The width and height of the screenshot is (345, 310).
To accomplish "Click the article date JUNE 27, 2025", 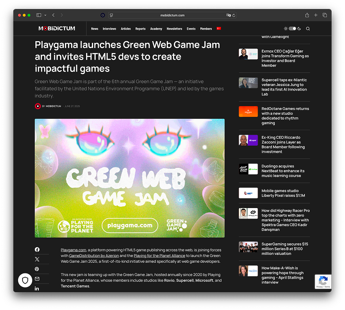I will [x=72, y=106].
